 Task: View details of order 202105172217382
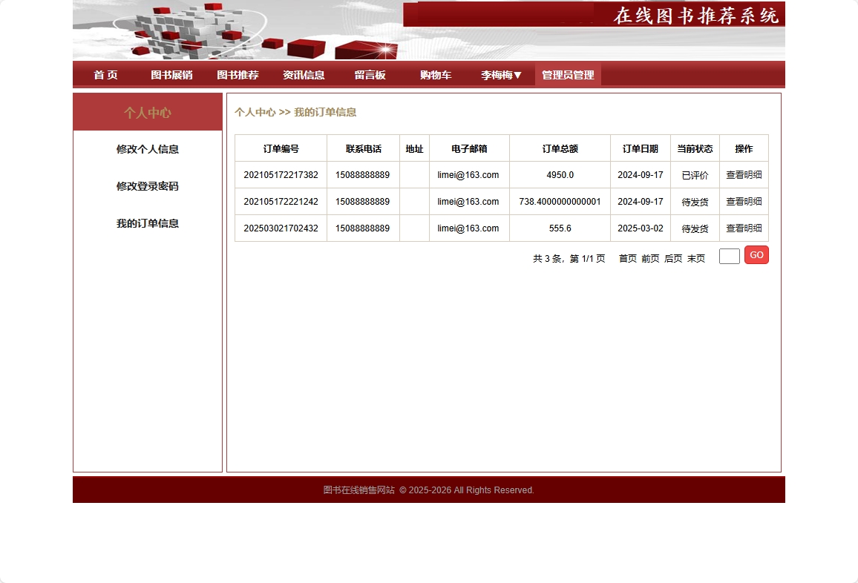pyautogui.click(x=744, y=175)
